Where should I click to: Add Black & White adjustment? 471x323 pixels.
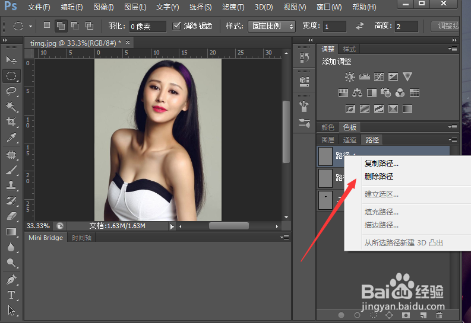[x=372, y=93]
